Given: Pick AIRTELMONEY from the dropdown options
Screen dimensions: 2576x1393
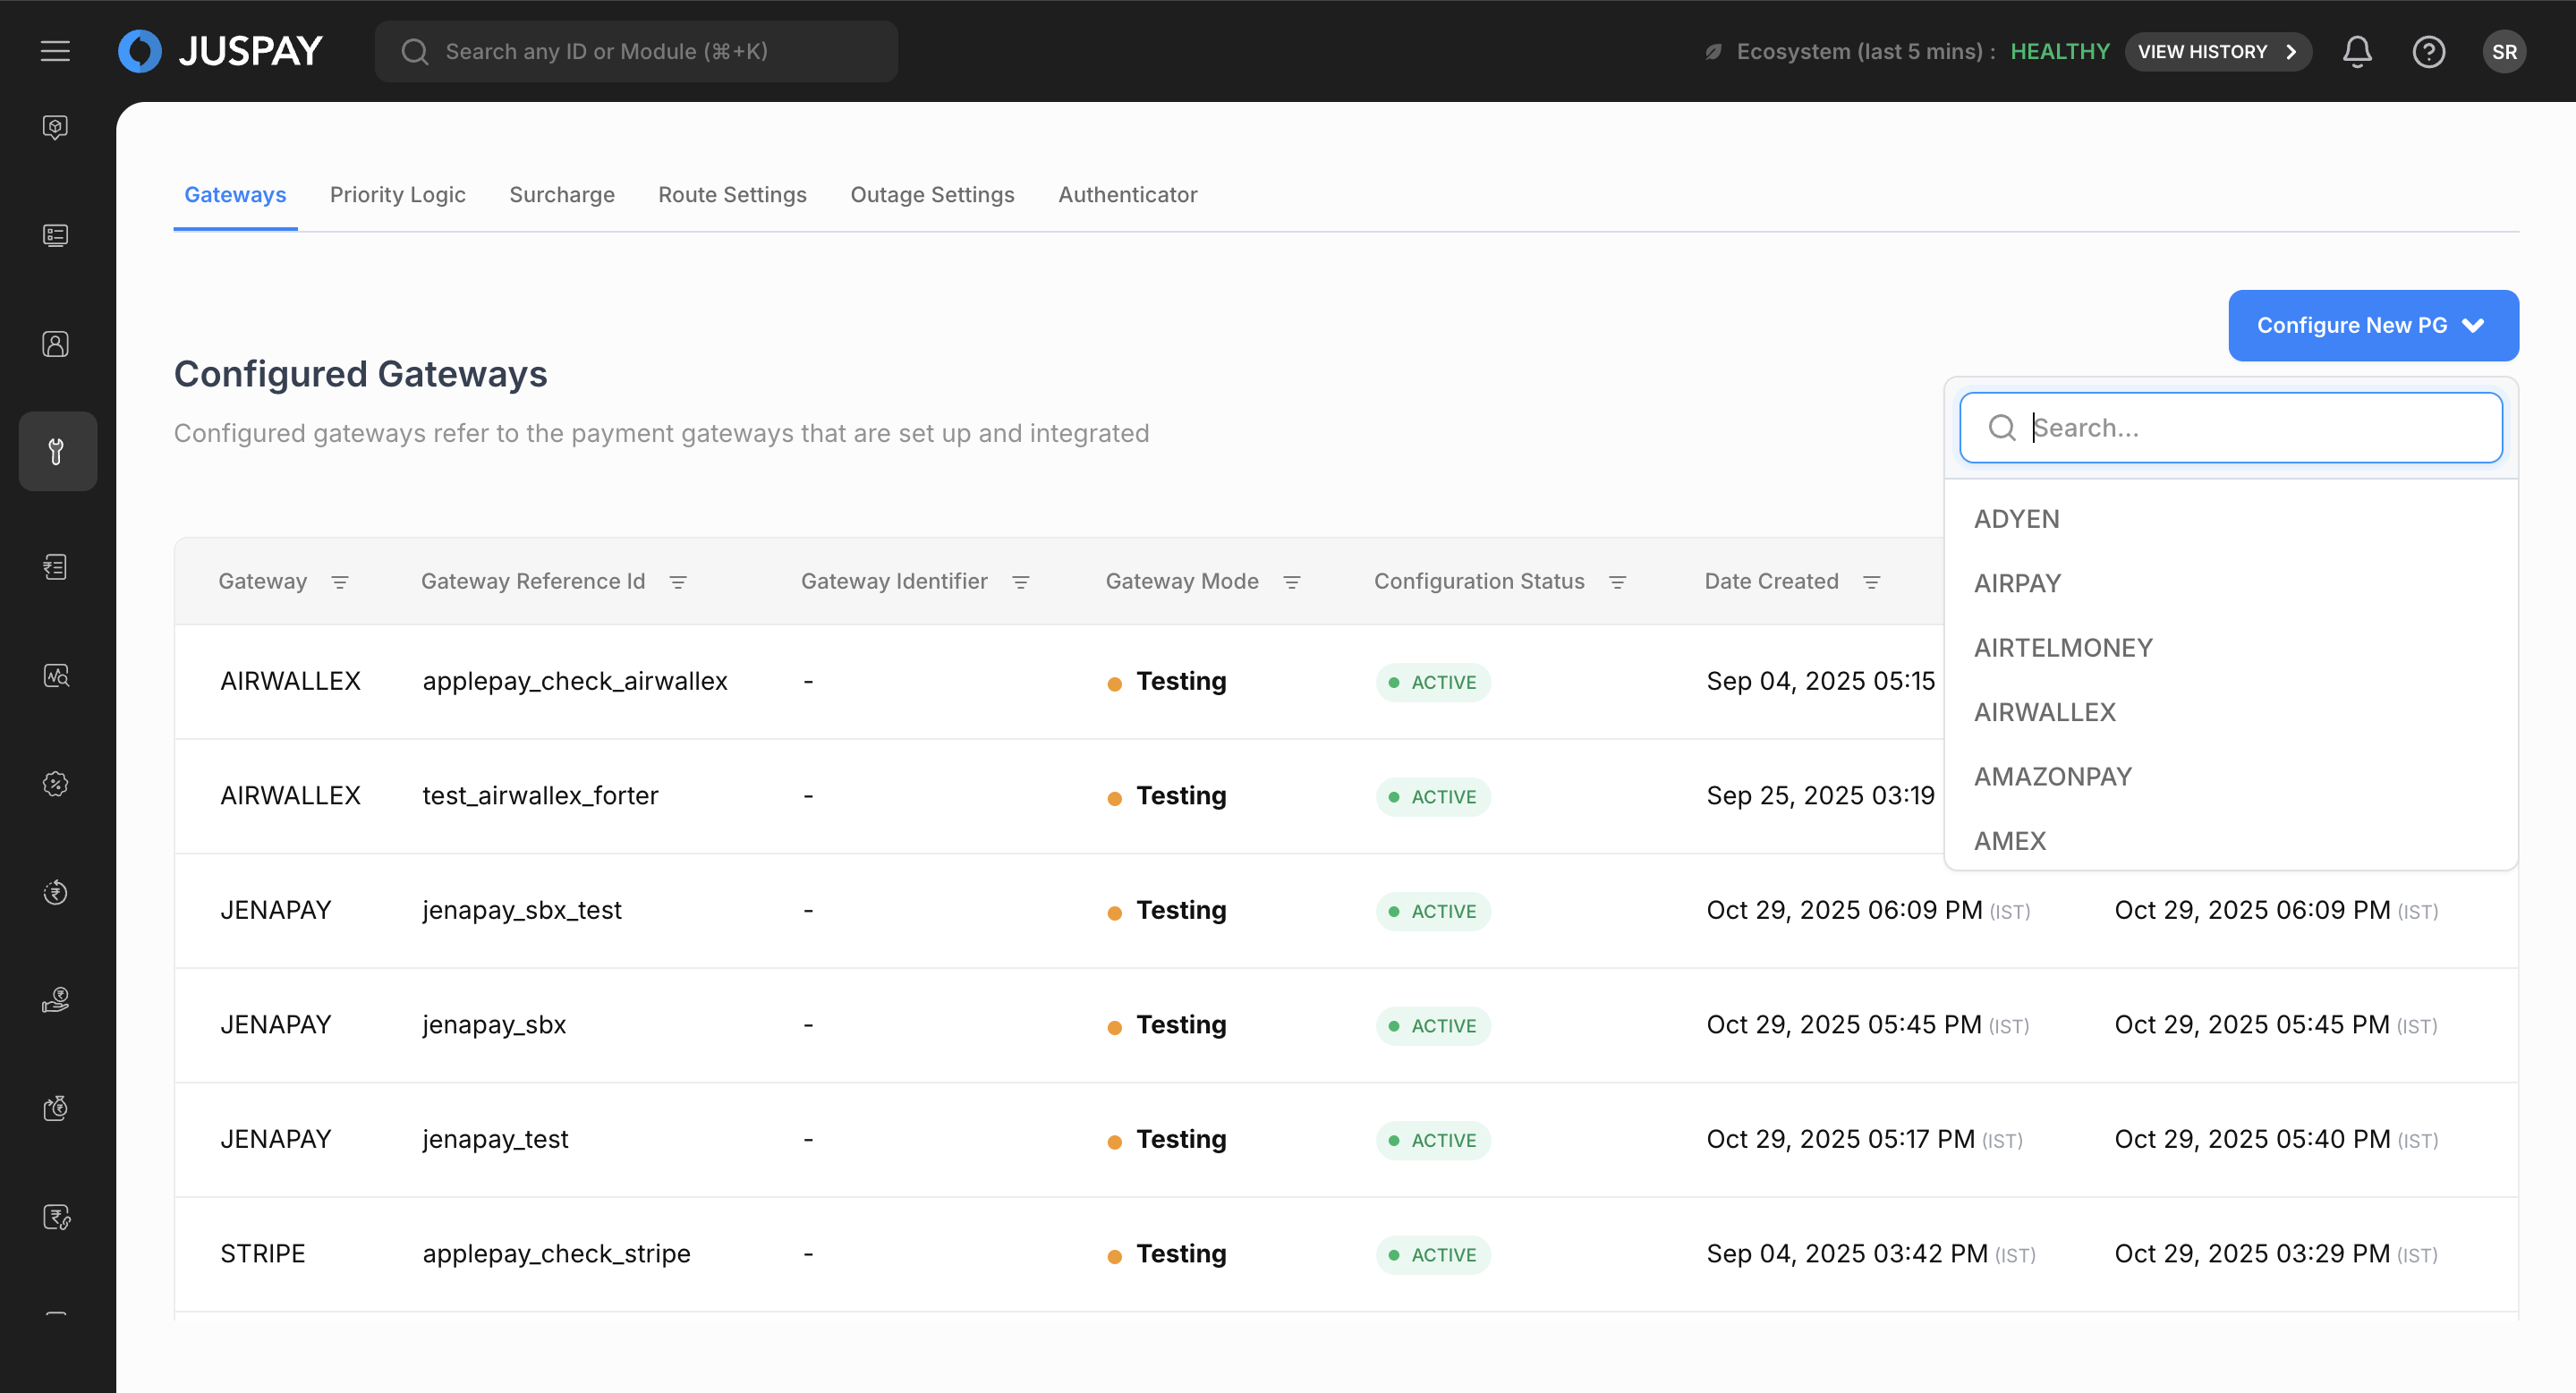Looking at the screenshot, I should tap(2062, 647).
